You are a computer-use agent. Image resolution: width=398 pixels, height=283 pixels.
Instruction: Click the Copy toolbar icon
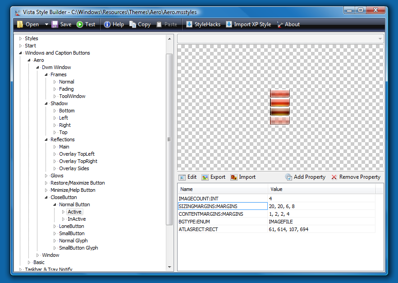133,24
